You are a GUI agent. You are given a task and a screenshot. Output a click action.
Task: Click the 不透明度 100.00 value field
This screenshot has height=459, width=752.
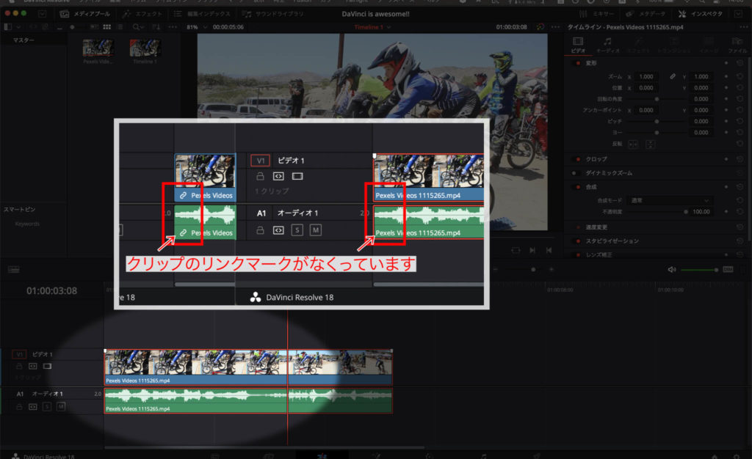coord(700,212)
